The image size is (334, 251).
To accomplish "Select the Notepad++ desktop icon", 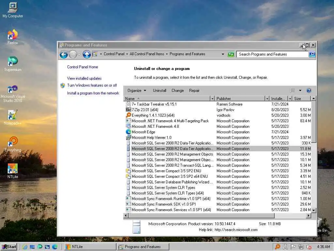I will pyautogui.click(x=12, y=117).
